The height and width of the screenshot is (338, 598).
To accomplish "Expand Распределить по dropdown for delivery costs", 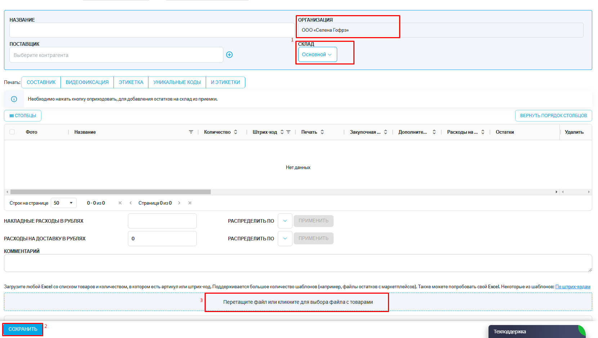I will pos(285,239).
